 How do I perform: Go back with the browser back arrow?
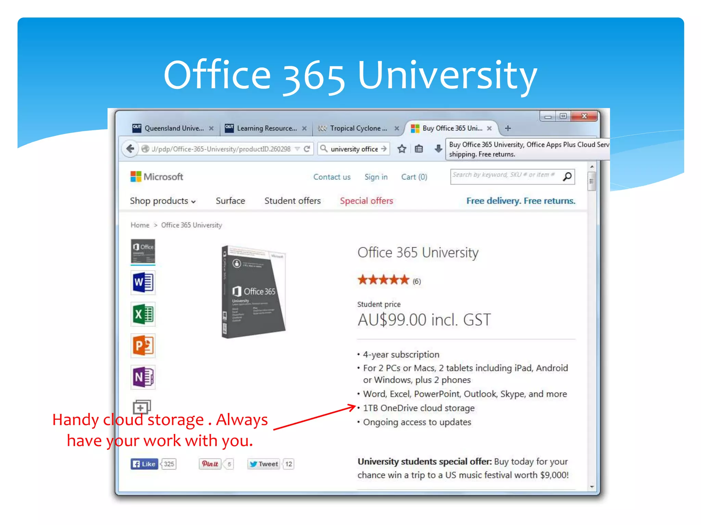pyautogui.click(x=130, y=149)
